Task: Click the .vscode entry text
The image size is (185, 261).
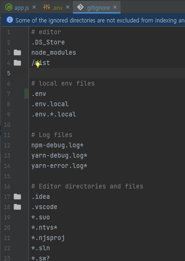Action: coord(44,207)
